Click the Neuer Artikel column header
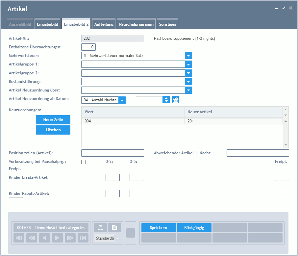298x256 pixels. tap(232, 112)
